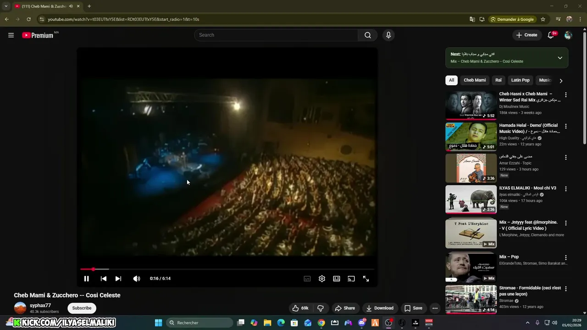
Task: Open new browser tab
Action: 89,6
